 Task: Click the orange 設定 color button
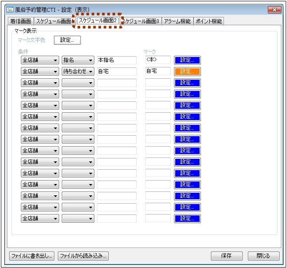coord(187,71)
